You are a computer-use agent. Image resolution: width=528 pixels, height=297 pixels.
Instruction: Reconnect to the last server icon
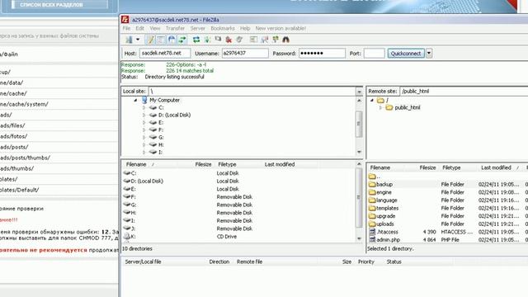(239, 40)
